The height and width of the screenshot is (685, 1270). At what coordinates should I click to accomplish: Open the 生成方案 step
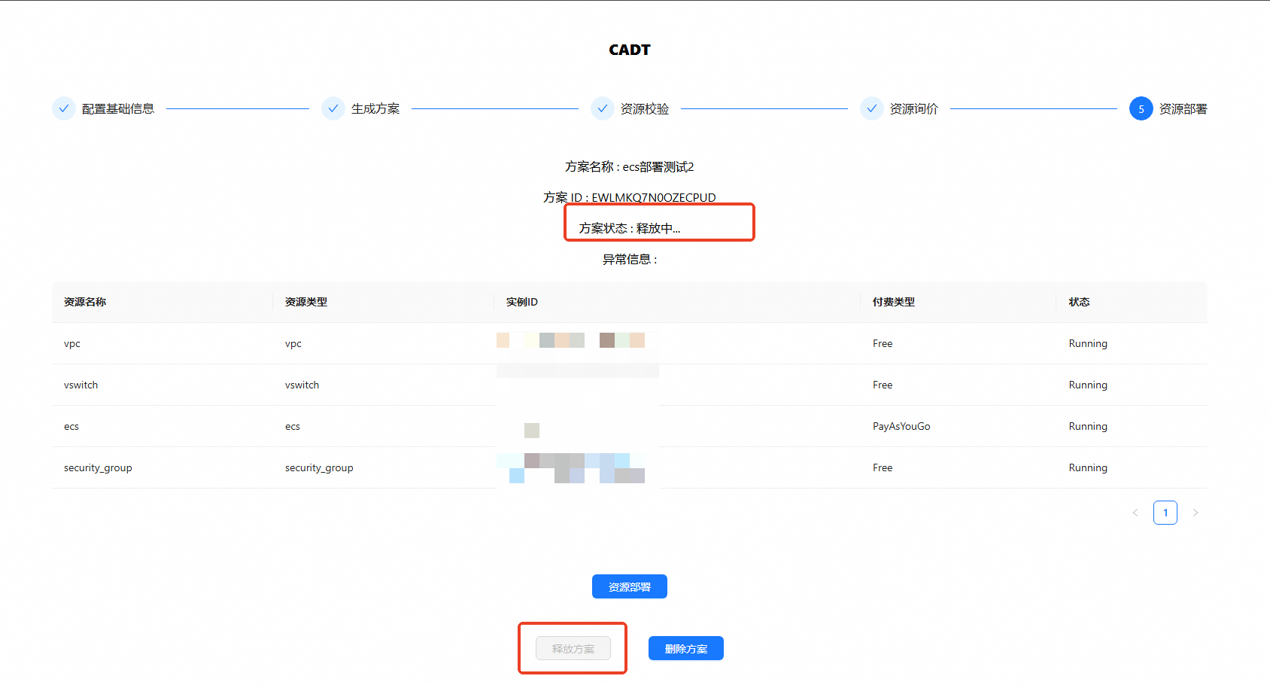coord(375,108)
